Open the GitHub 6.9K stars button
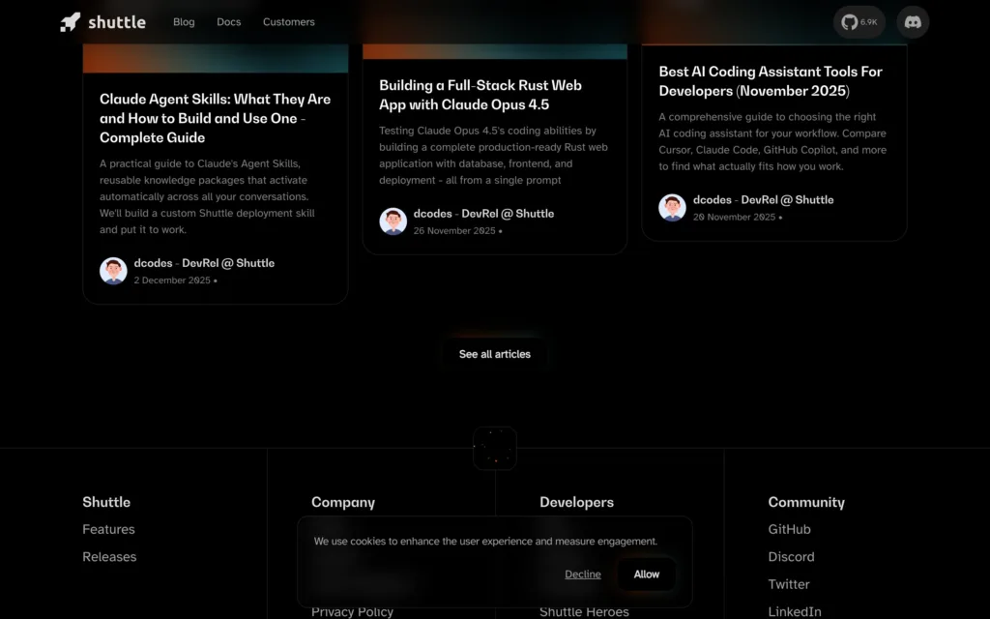The height and width of the screenshot is (619, 990). pyautogui.click(x=859, y=22)
